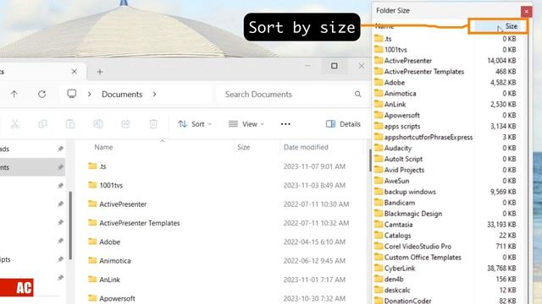Click the Share icon in toolbar
Viewport: 542px width, 304px height.
[x=125, y=124]
